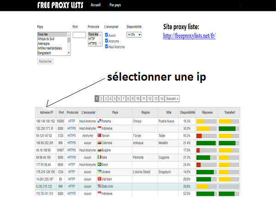The image size is (276, 197).
Task: Click the Rechercher button
Action: (46, 61)
